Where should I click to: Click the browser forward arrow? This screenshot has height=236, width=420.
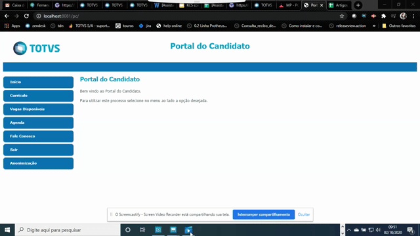point(16,16)
